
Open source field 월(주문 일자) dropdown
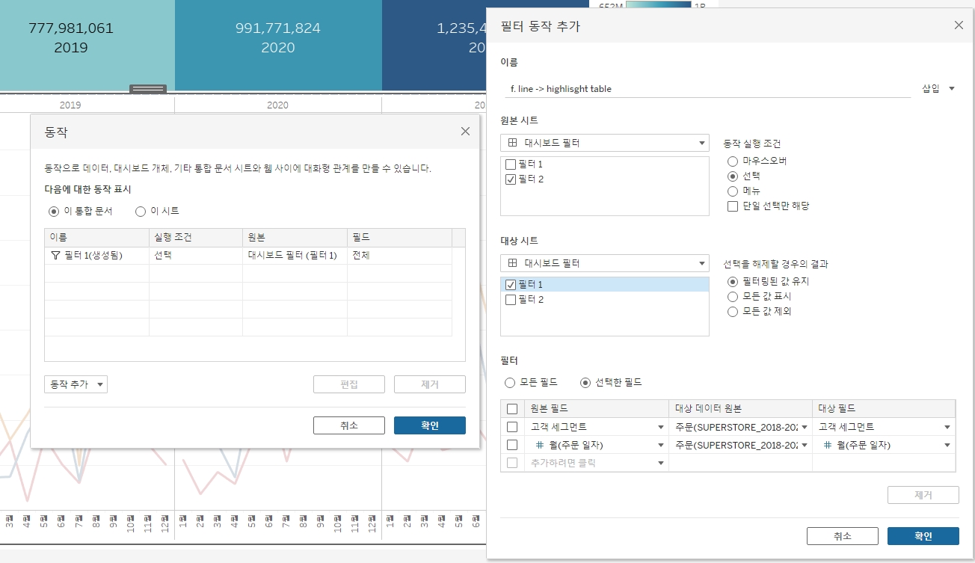[x=661, y=445]
